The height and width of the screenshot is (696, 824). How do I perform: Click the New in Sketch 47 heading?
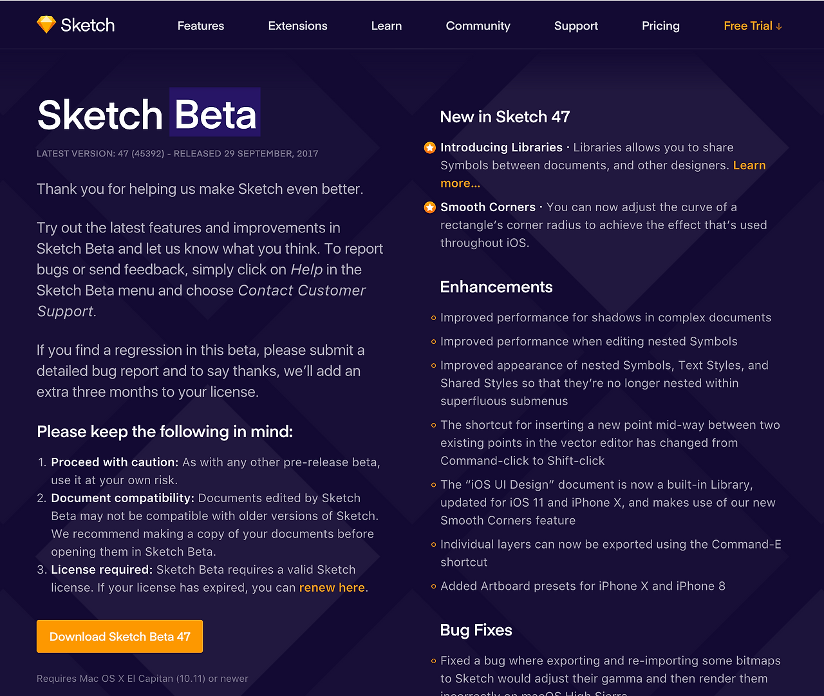(505, 117)
